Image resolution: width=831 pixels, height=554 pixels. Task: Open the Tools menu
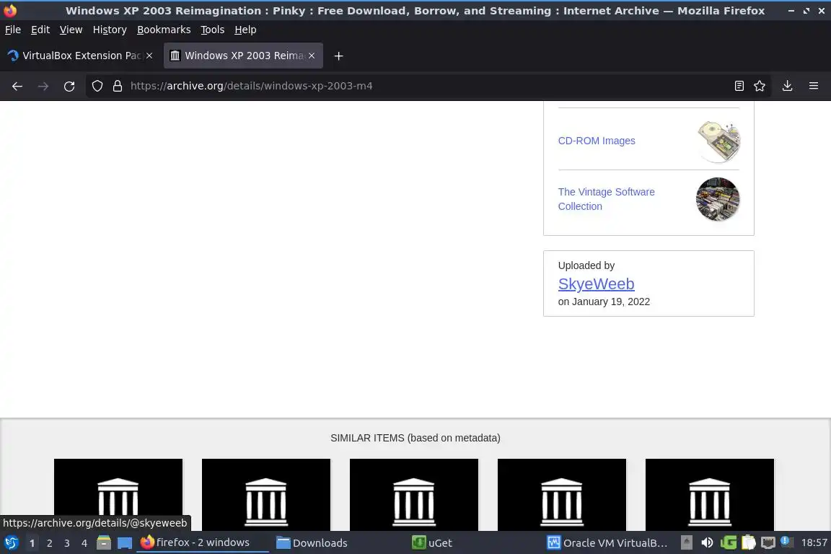coord(213,30)
